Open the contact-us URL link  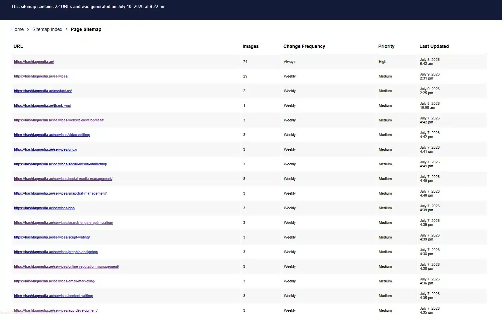click(43, 91)
